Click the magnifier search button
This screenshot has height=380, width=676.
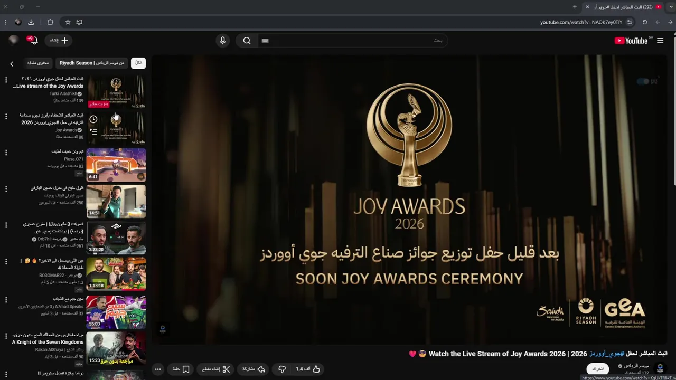click(x=247, y=41)
